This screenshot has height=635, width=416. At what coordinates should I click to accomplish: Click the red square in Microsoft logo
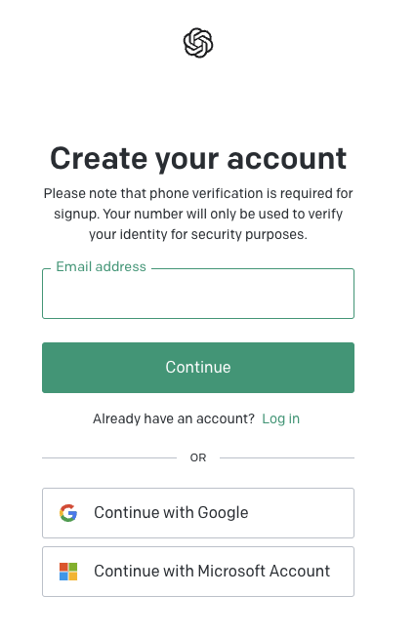pyautogui.click(x=63, y=567)
